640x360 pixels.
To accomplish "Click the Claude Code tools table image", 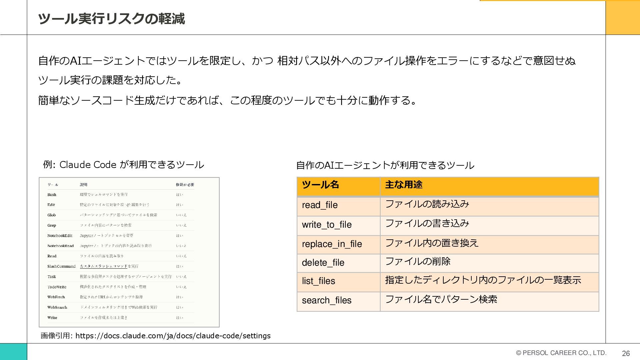I will [x=129, y=252].
